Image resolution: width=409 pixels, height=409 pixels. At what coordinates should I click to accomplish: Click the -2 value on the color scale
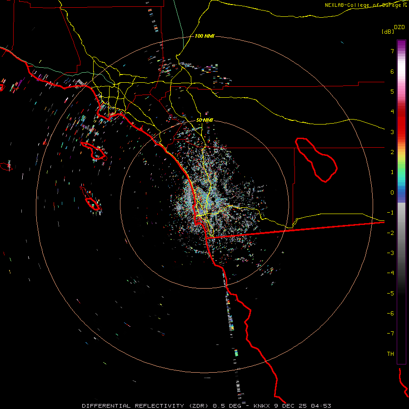(x=390, y=233)
